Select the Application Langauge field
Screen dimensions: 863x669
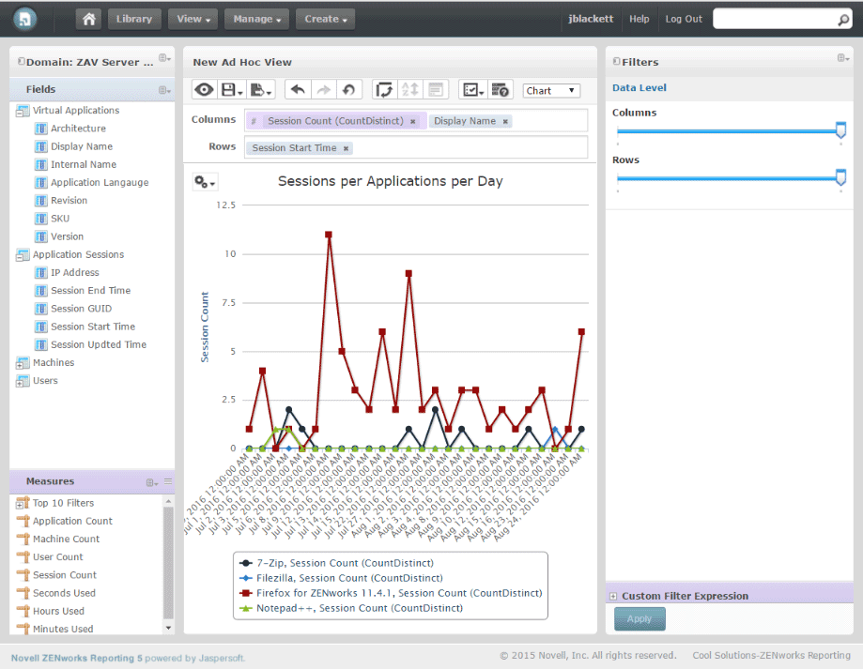[100, 183]
